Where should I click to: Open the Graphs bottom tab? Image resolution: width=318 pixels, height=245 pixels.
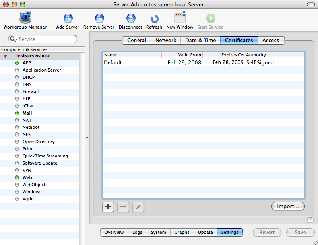[x=182, y=232]
